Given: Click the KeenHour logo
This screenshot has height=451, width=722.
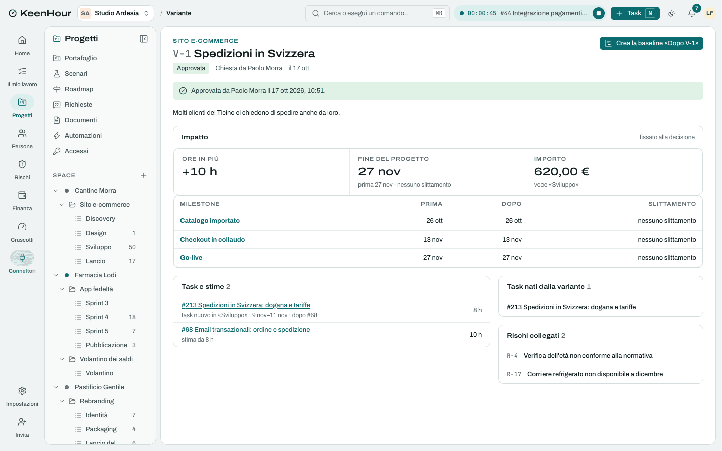Looking at the screenshot, I should click(40, 13).
